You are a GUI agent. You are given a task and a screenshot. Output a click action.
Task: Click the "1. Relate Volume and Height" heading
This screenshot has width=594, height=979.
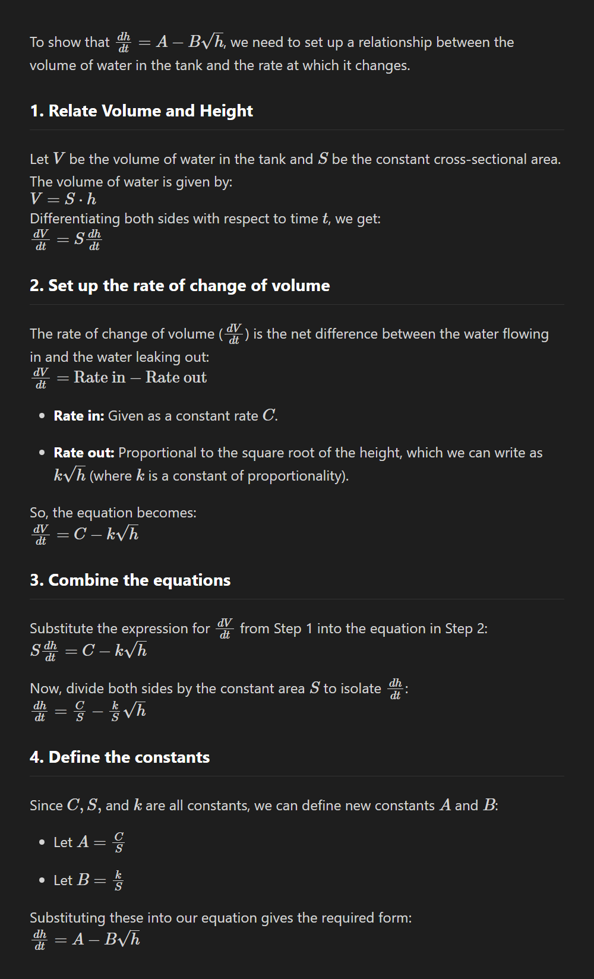141,111
